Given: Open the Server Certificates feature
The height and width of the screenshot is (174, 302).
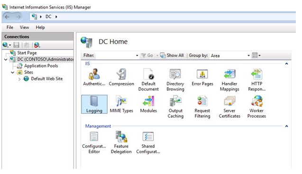Looking at the screenshot, I should click(229, 107).
